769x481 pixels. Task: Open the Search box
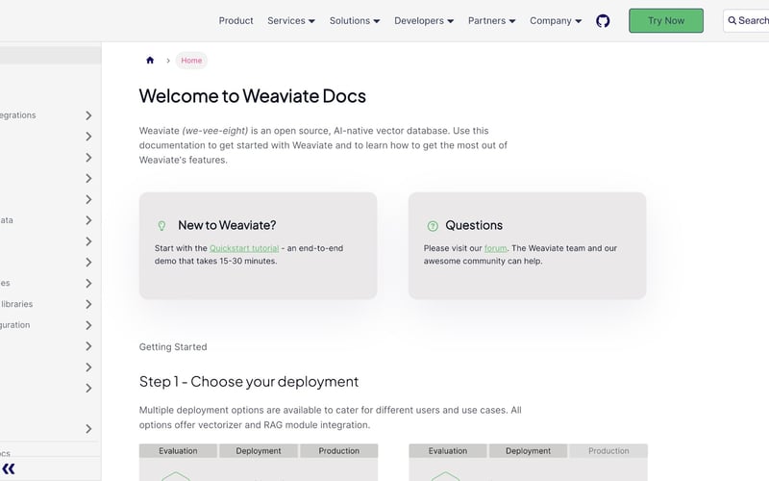[747, 20]
